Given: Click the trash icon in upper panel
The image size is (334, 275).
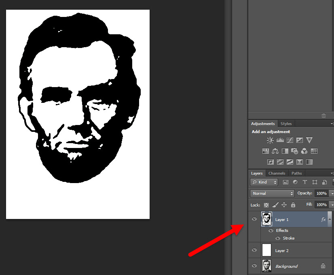Looking at the screenshot, I should pyautogui.click(x=323, y=115).
